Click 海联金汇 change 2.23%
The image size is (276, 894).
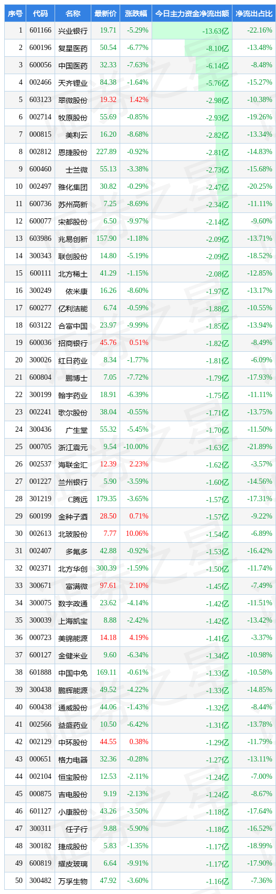tap(139, 464)
